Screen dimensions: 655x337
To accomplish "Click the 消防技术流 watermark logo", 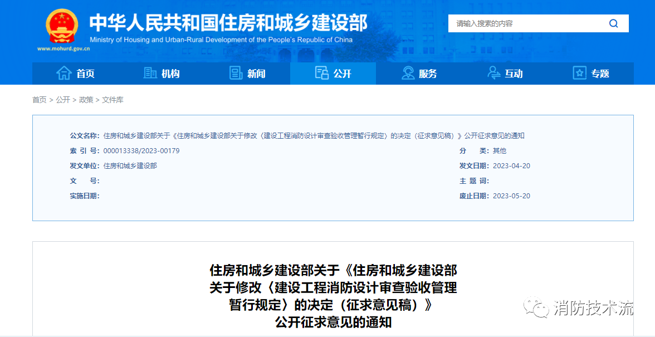I will click(579, 306).
